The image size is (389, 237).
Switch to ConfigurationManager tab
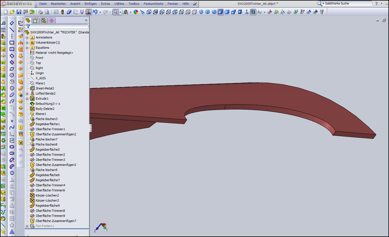43,20
